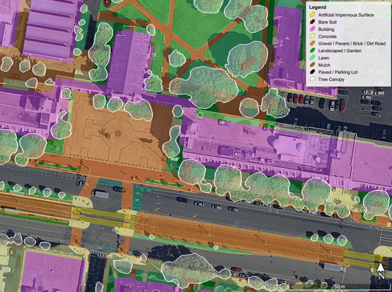Select the 'Lawn' legend label

pos(323,58)
